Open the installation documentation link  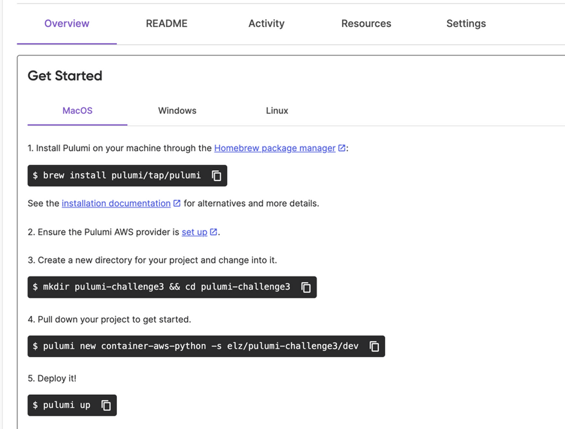[116, 204]
